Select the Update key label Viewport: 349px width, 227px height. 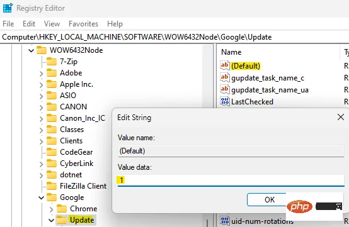click(x=82, y=220)
